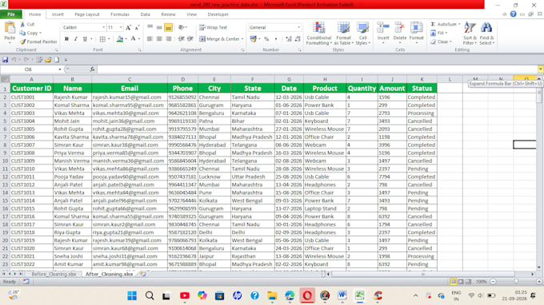Click the Open folder icon in Quick Access Toolbar
The image size is (544, 305).
[x=48, y=60]
